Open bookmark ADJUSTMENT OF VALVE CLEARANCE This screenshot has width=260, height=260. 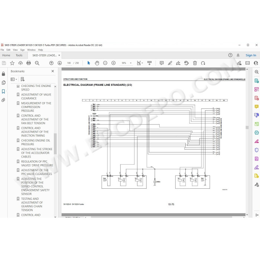(x=36, y=96)
